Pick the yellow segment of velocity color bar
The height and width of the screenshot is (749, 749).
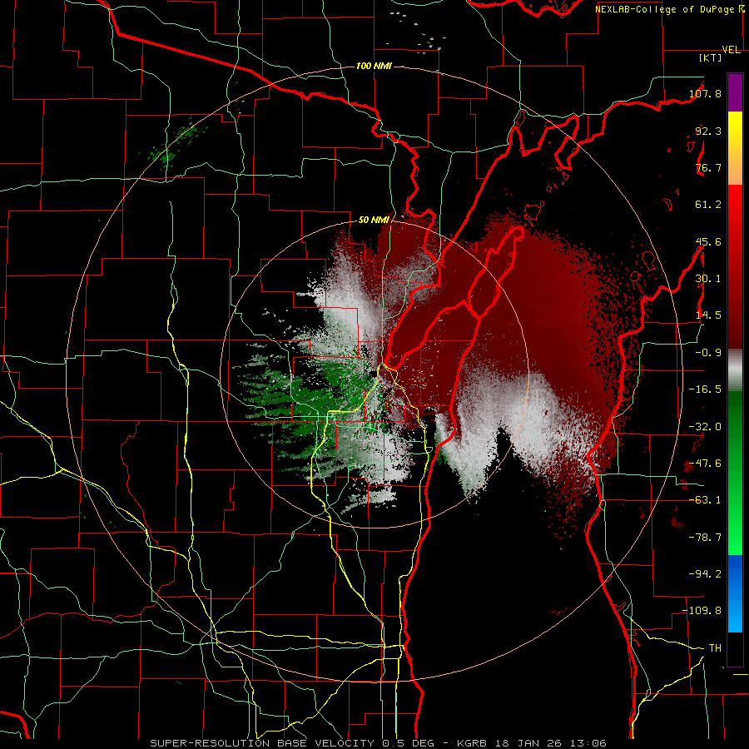coord(735,129)
